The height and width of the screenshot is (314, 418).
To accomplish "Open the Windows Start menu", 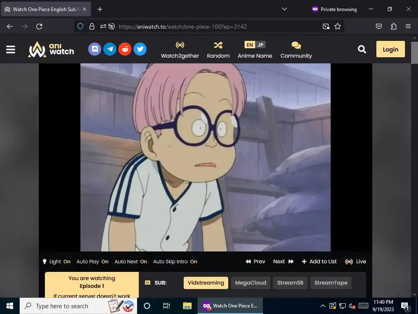I will 10,306.
